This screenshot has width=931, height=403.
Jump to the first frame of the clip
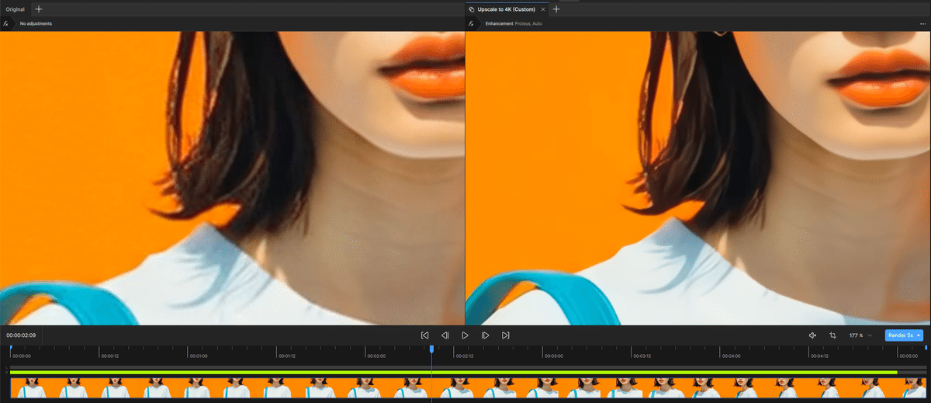point(424,335)
